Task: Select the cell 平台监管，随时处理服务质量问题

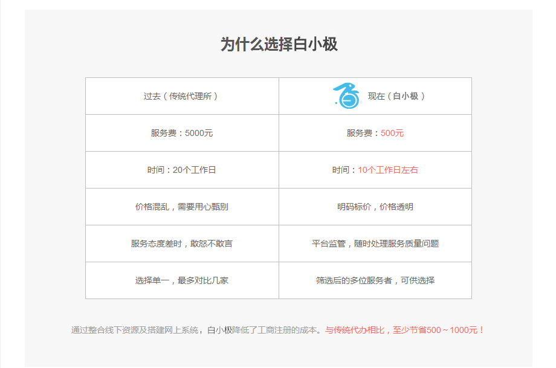Action: click(375, 244)
